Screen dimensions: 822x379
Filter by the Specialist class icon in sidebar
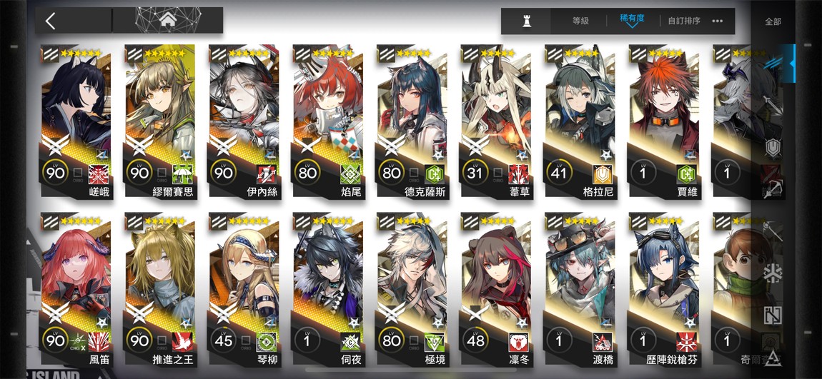(x=773, y=315)
